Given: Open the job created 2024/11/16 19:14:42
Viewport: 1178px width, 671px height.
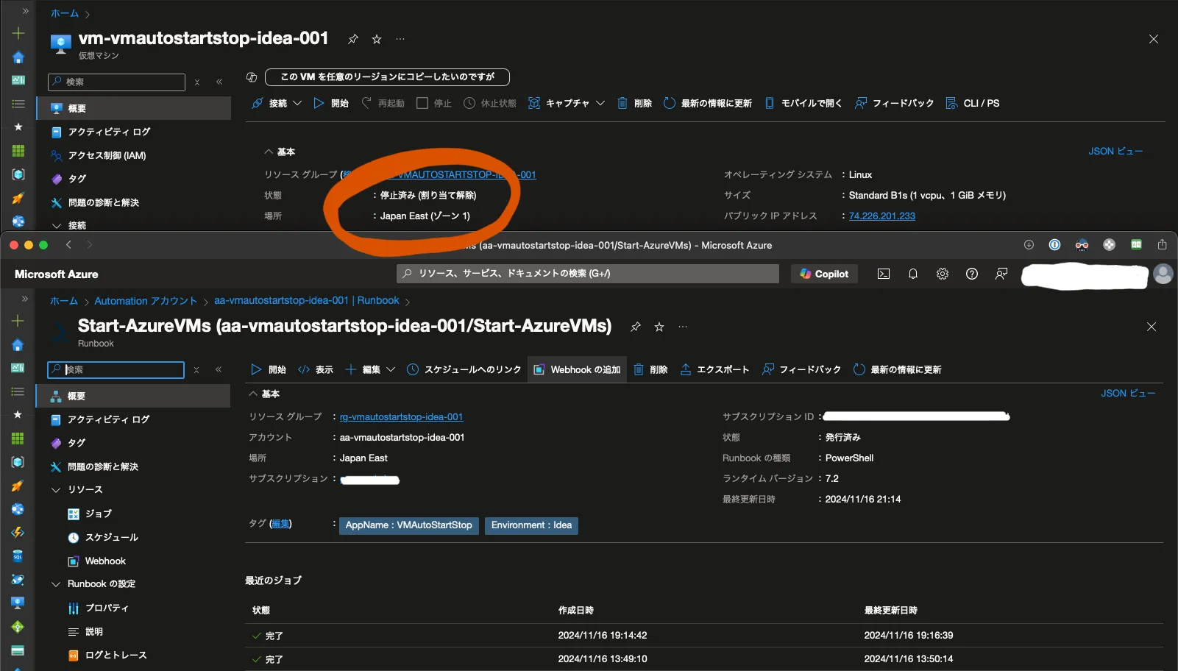Looking at the screenshot, I should [704, 636].
